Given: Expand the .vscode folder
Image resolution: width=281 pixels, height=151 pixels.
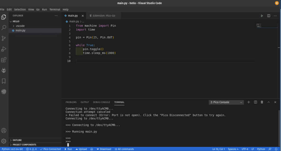Looking at the screenshot, I should (20, 26).
